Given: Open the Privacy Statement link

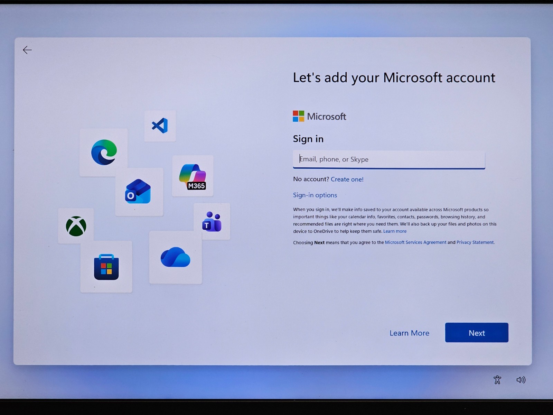Looking at the screenshot, I should pyautogui.click(x=475, y=242).
